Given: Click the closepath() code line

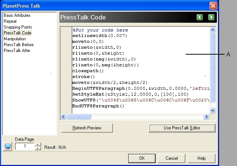Looking at the screenshot, I should coord(88,71).
